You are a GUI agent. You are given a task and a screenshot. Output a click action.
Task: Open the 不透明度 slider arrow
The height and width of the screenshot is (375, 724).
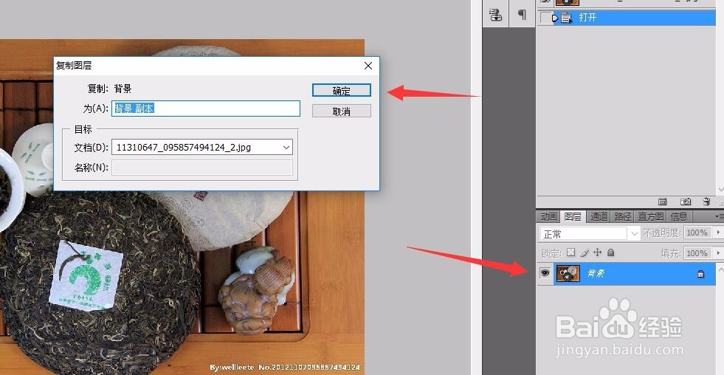[x=718, y=233]
